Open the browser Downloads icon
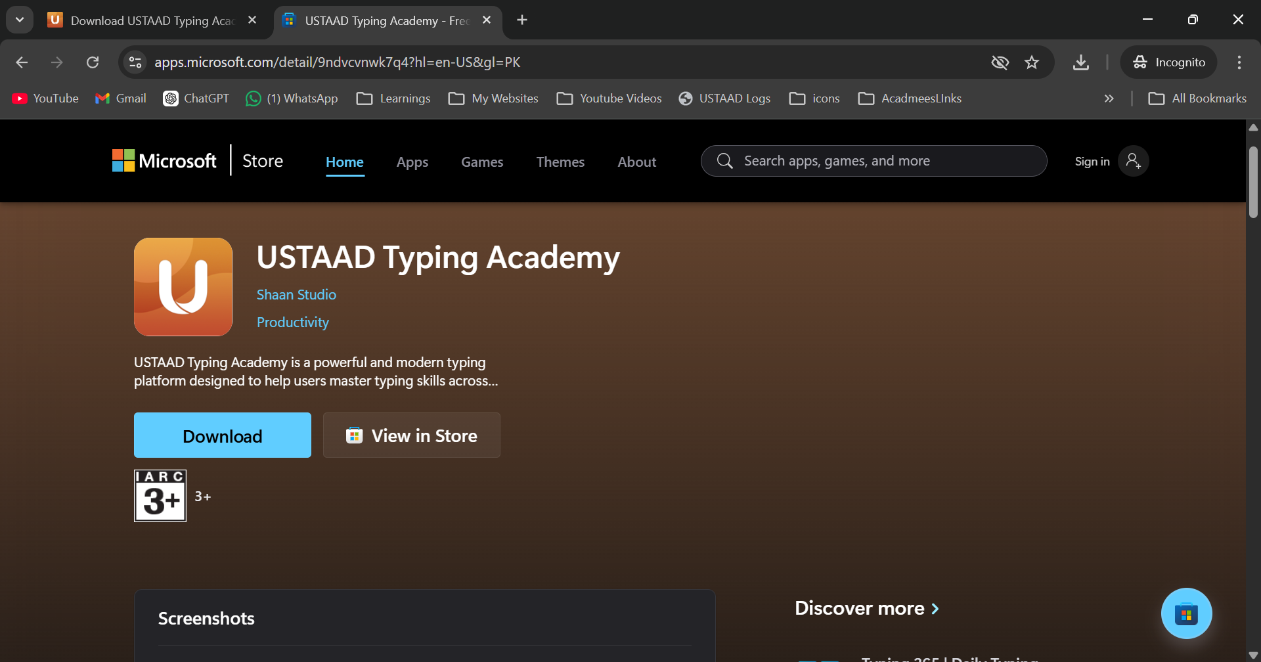 click(1080, 62)
